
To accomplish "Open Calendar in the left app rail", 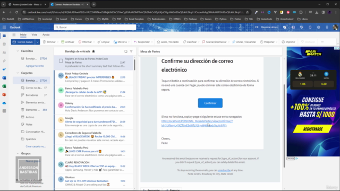I will tap(4, 44).
